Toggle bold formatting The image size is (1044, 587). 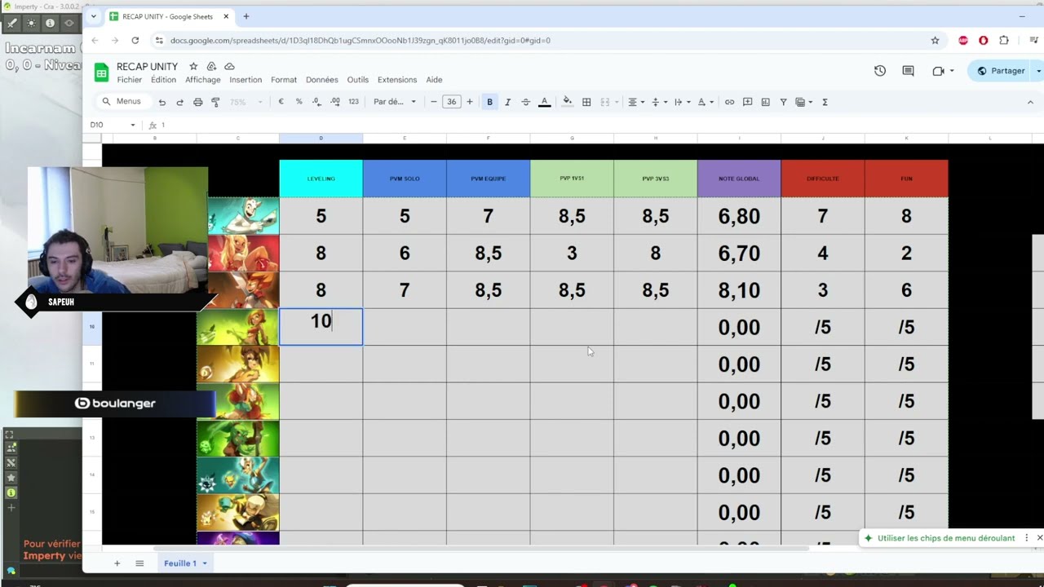(489, 102)
